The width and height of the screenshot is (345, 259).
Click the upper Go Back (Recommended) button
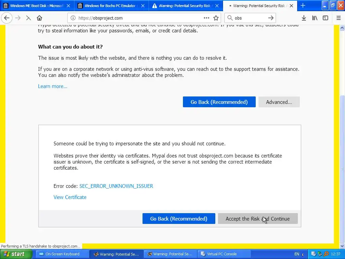pyautogui.click(x=219, y=102)
